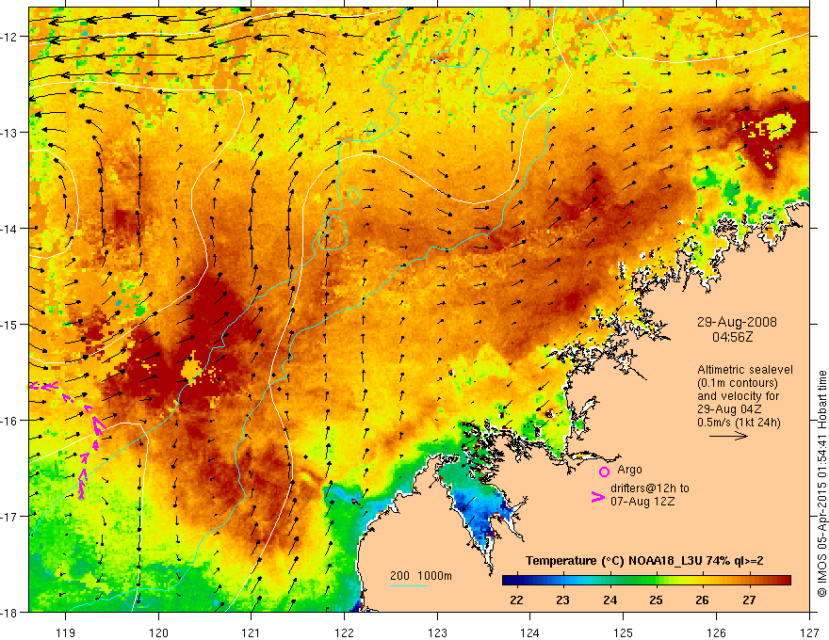
Task: Click the '200 1000m' depth label
Action: [x=421, y=576]
